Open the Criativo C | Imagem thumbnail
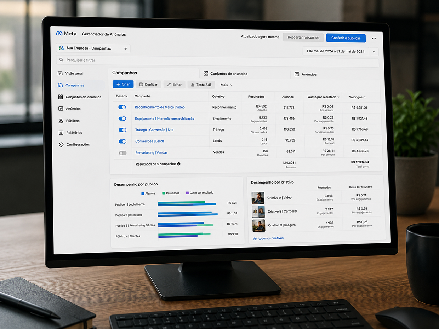Screen dimensions: 439x329 pos(259,225)
